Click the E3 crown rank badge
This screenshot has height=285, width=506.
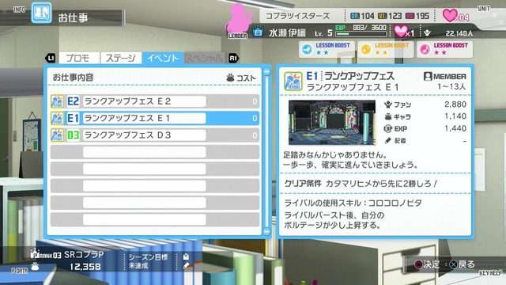point(258,32)
